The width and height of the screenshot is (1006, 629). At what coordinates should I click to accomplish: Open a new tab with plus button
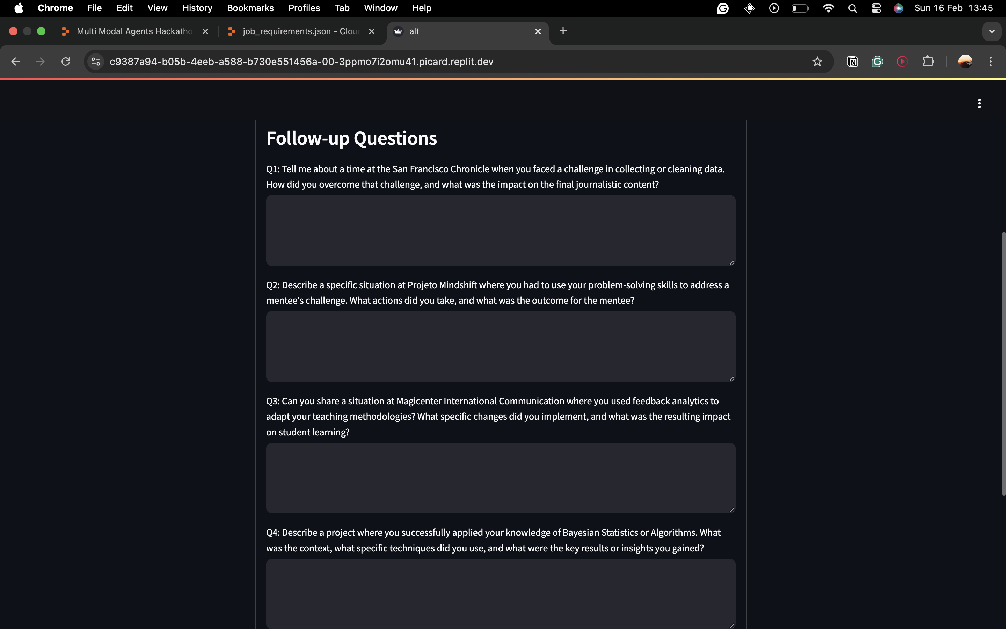click(563, 31)
